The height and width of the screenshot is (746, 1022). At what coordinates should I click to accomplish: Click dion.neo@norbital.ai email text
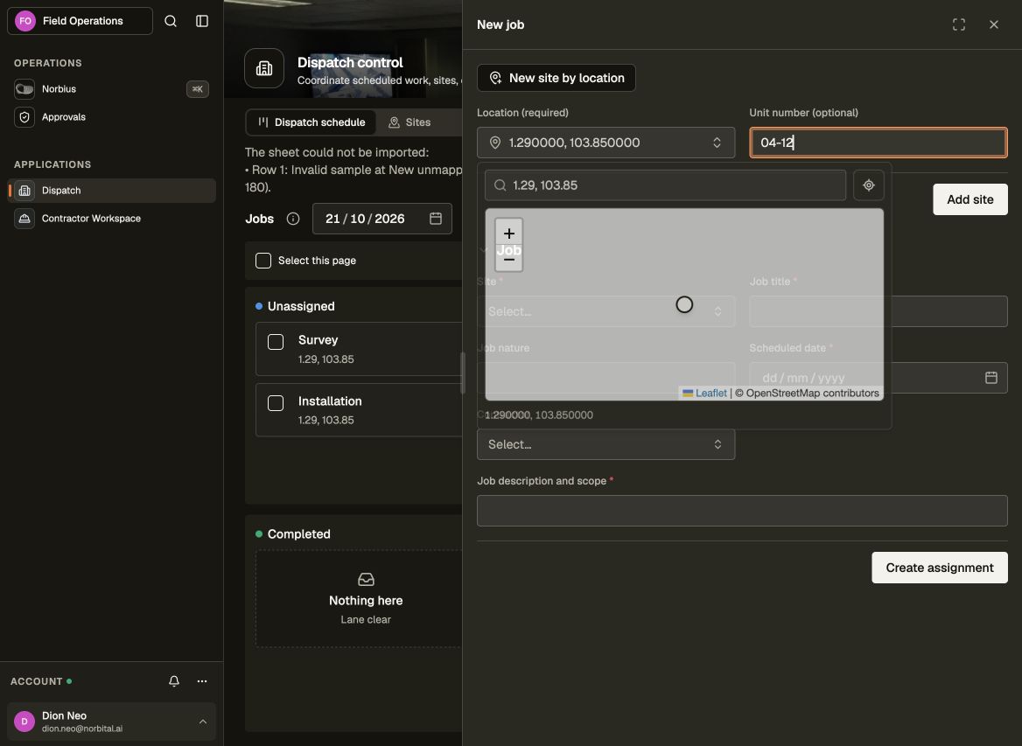point(82,729)
